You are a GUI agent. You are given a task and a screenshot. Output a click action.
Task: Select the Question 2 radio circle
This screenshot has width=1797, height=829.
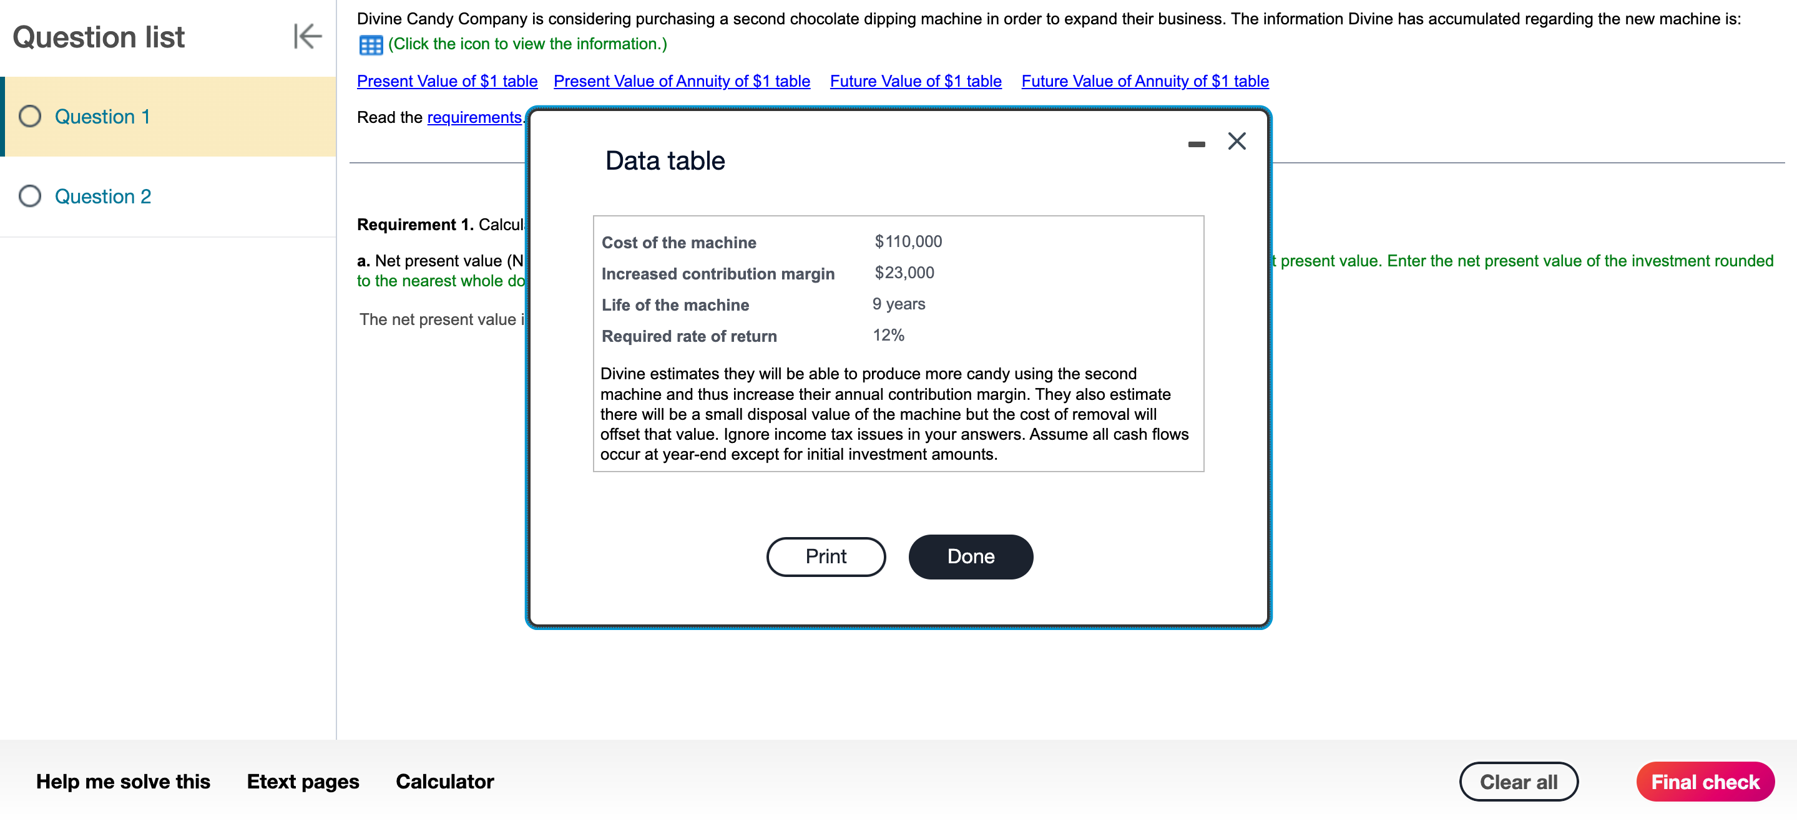click(x=30, y=196)
